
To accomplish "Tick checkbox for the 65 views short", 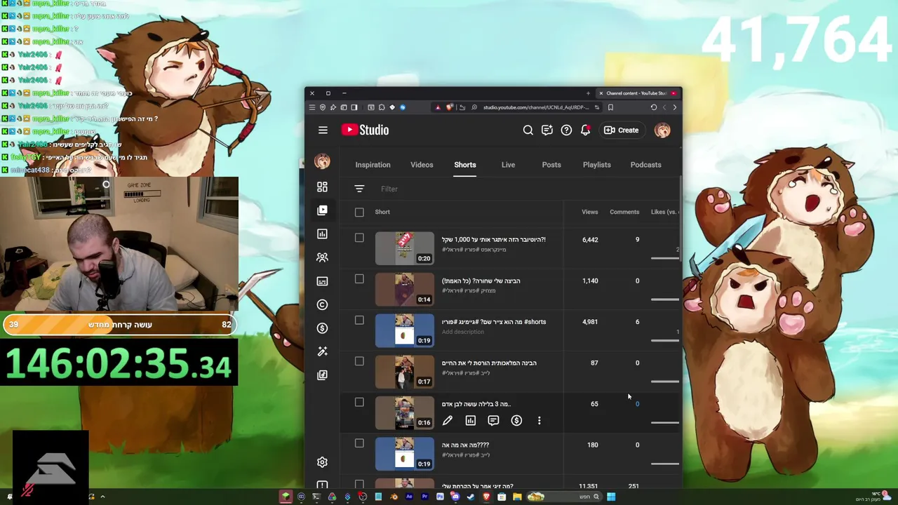I will tap(359, 402).
